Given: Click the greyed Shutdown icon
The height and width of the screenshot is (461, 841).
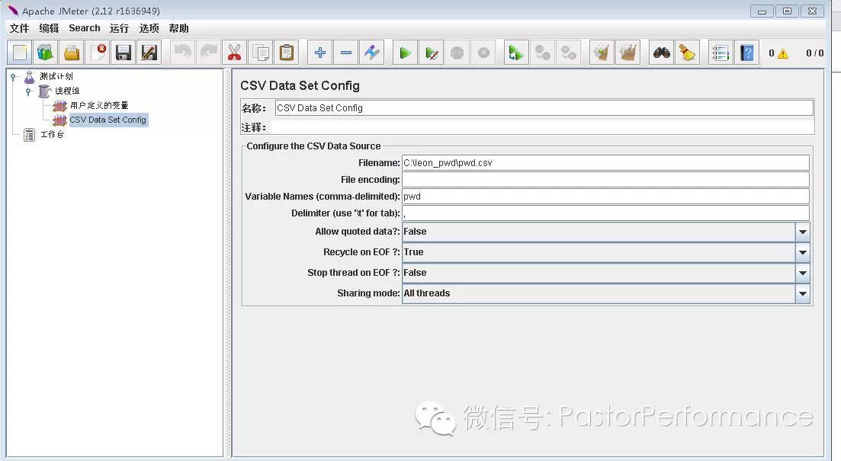Looking at the screenshot, I should pyautogui.click(x=483, y=53).
